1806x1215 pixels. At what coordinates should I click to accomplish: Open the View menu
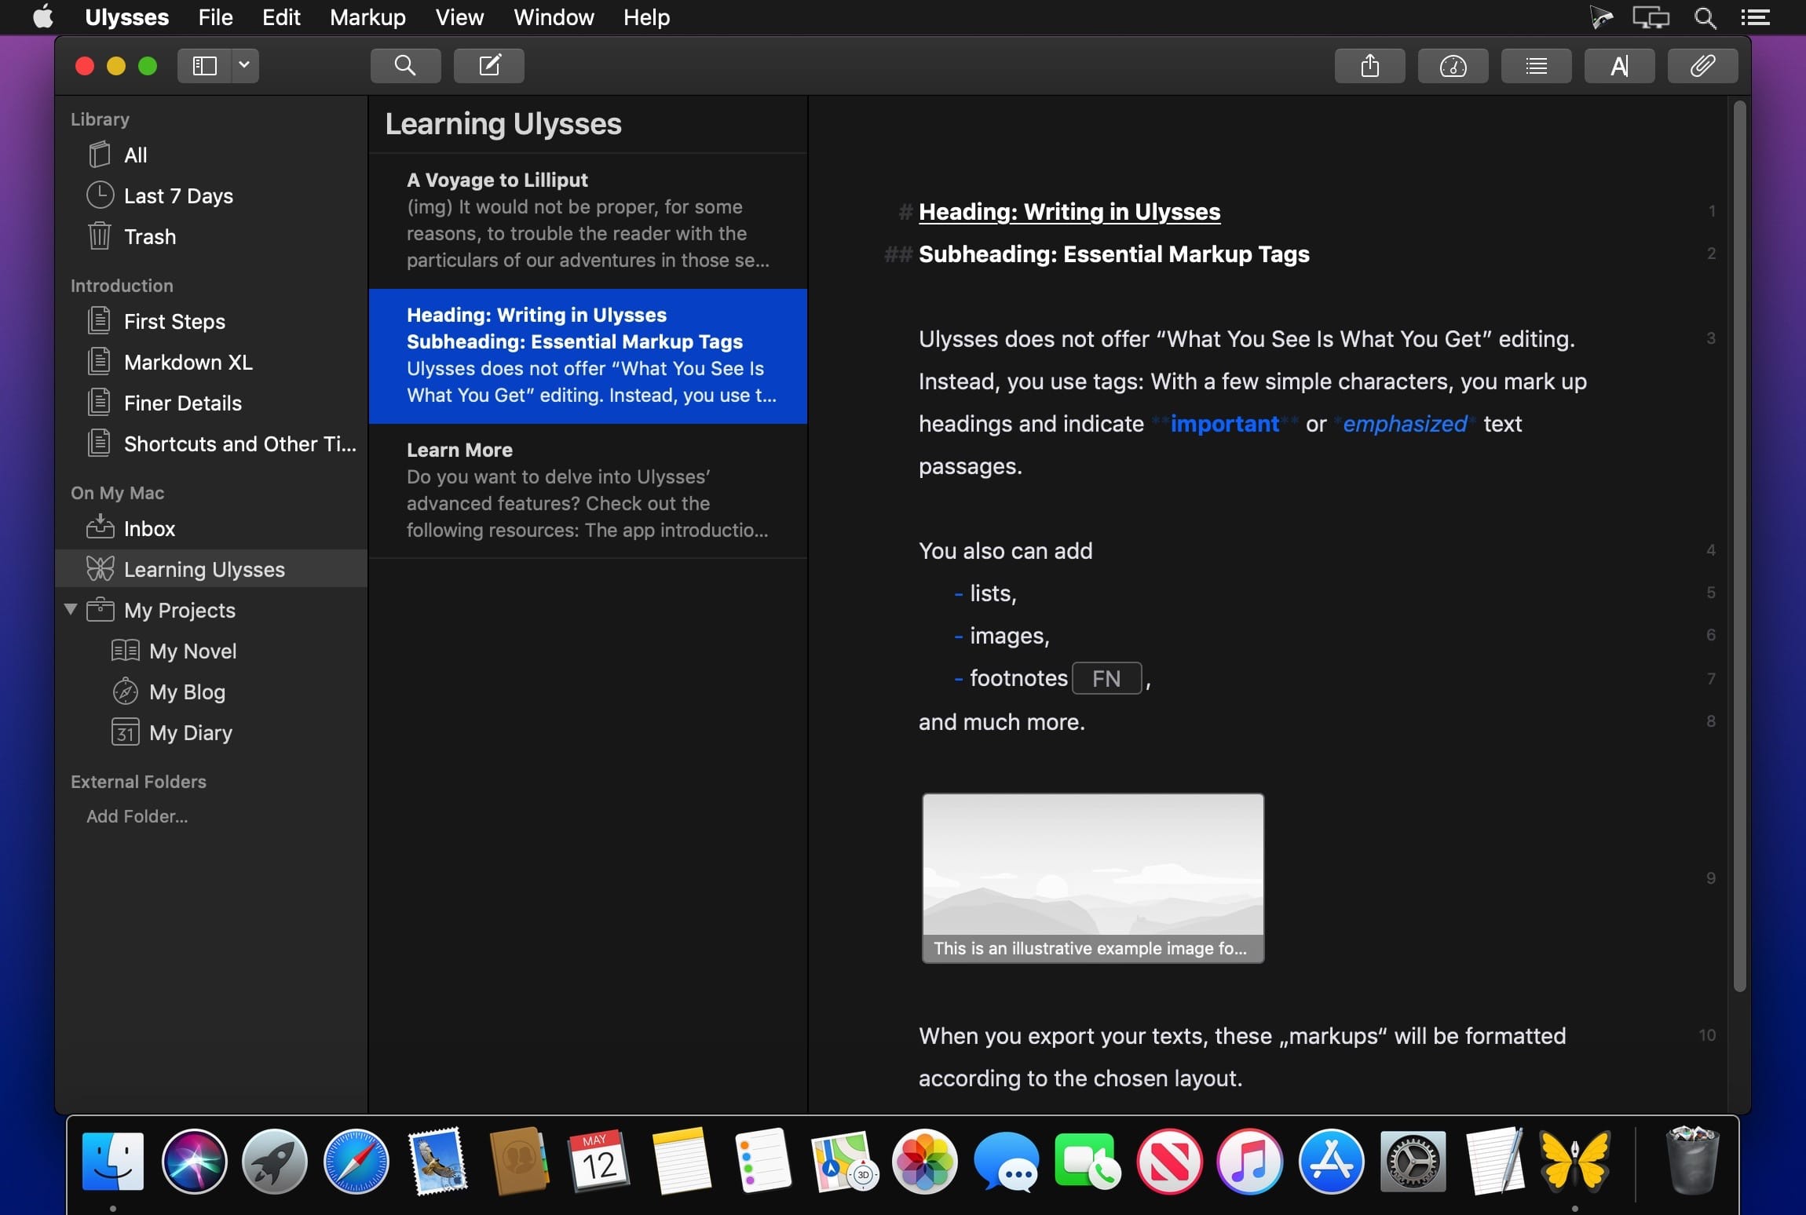[459, 17]
